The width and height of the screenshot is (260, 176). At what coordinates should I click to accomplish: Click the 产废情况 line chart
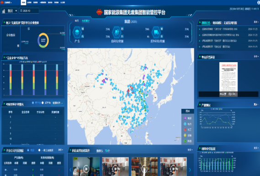pyautogui.click(x=217, y=119)
